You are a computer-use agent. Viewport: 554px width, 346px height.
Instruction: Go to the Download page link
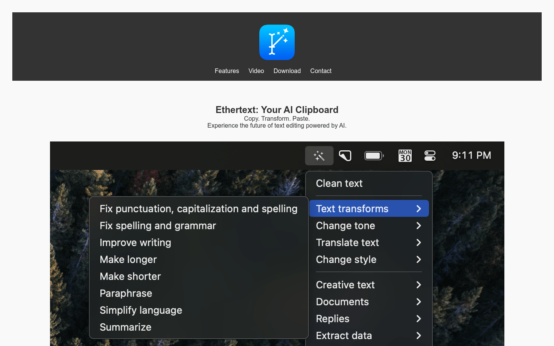pos(287,71)
